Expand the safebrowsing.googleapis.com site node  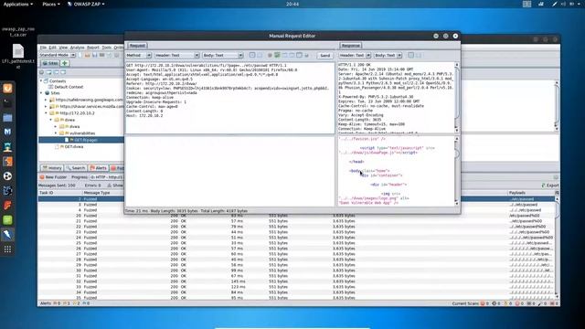[47, 100]
